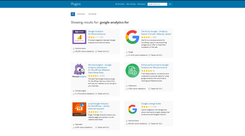Image resolution: width=245 pixels, height=136 pixels.
Task: Open Google Analytics for WooCommerce title link
Action: [x=97, y=33]
